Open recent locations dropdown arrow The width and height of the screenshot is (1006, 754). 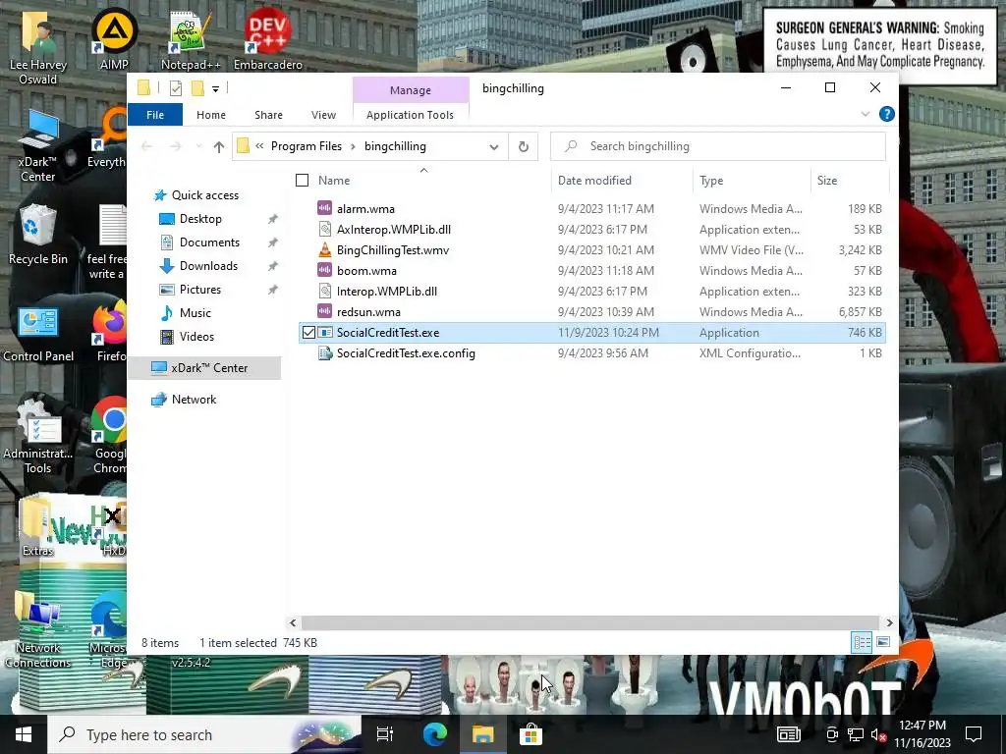click(198, 147)
